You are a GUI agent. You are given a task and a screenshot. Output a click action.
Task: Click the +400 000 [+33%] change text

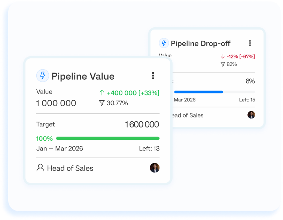[133, 93]
